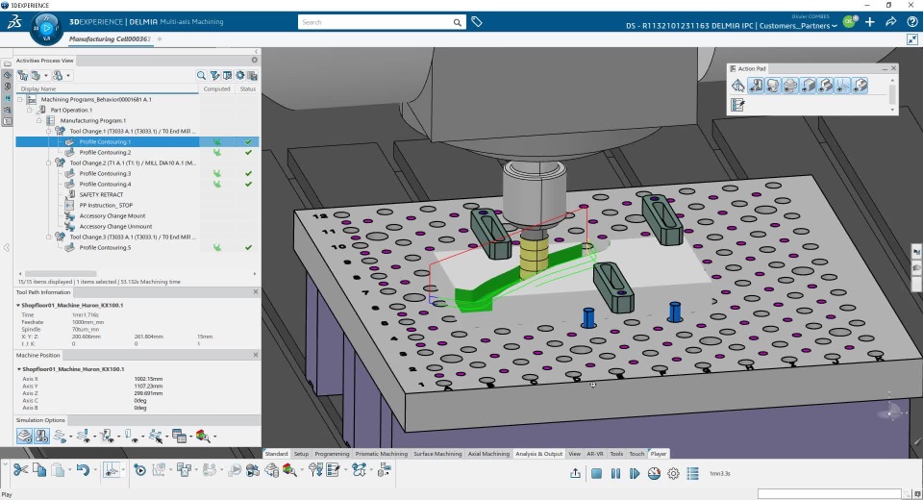Click the Copy icon in bottom toolbar

click(39, 469)
